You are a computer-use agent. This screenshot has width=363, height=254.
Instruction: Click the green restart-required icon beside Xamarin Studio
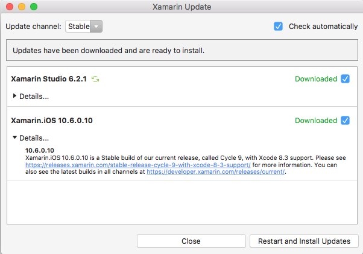[x=95, y=79]
